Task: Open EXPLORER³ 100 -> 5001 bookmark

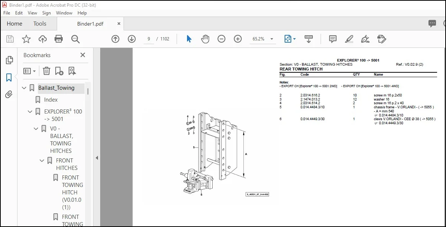Action: (63, 115)
